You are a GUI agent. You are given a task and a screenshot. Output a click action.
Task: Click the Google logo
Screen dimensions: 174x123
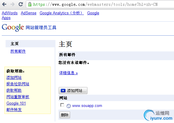13,27
